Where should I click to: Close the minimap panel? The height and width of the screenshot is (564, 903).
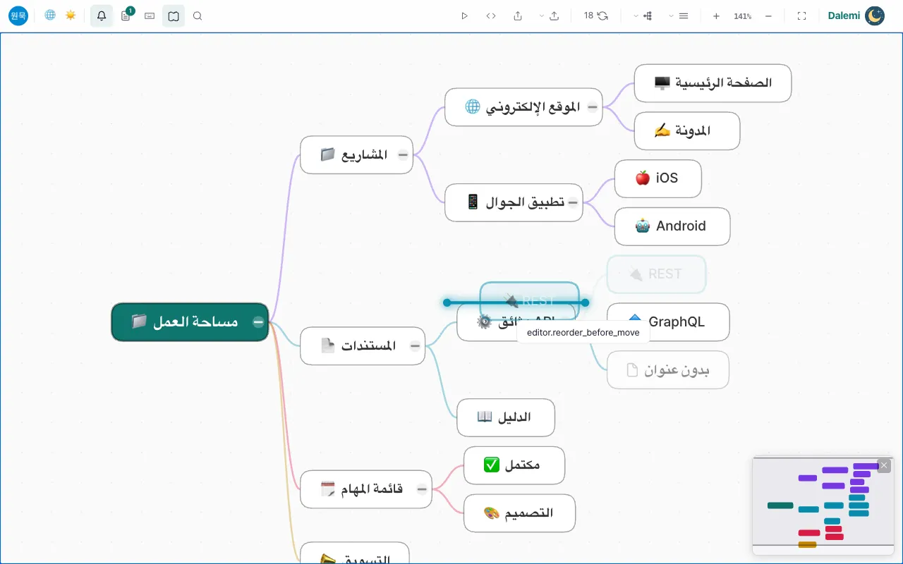click(x=884, y=466)
